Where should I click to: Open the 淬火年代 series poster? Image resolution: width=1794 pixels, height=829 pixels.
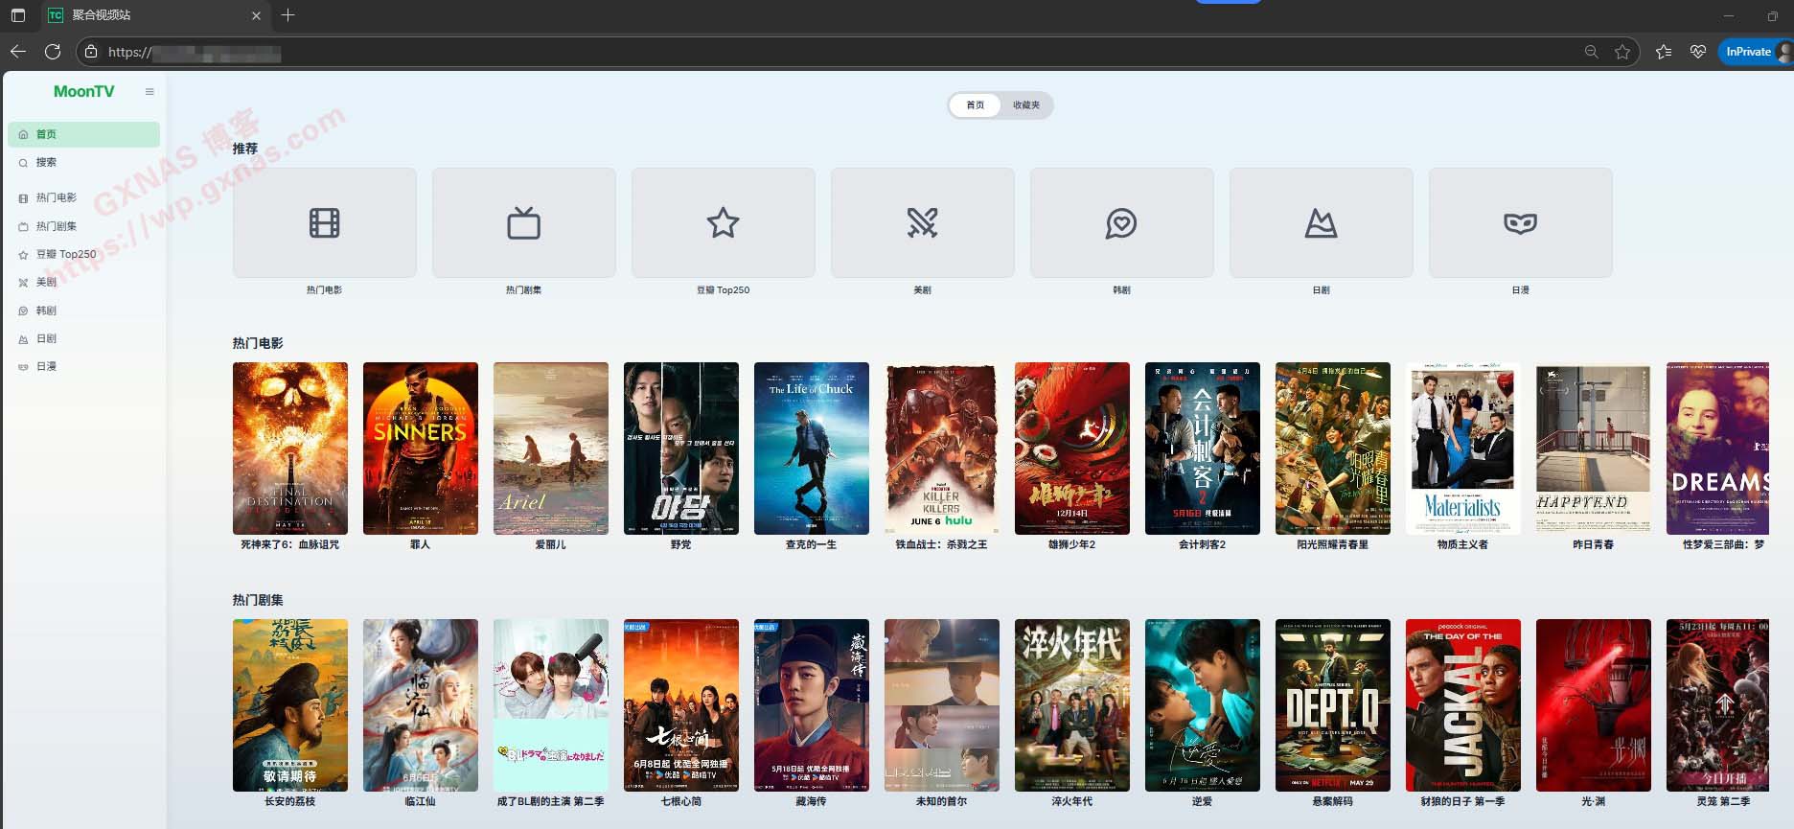[x=1072, y=705]
